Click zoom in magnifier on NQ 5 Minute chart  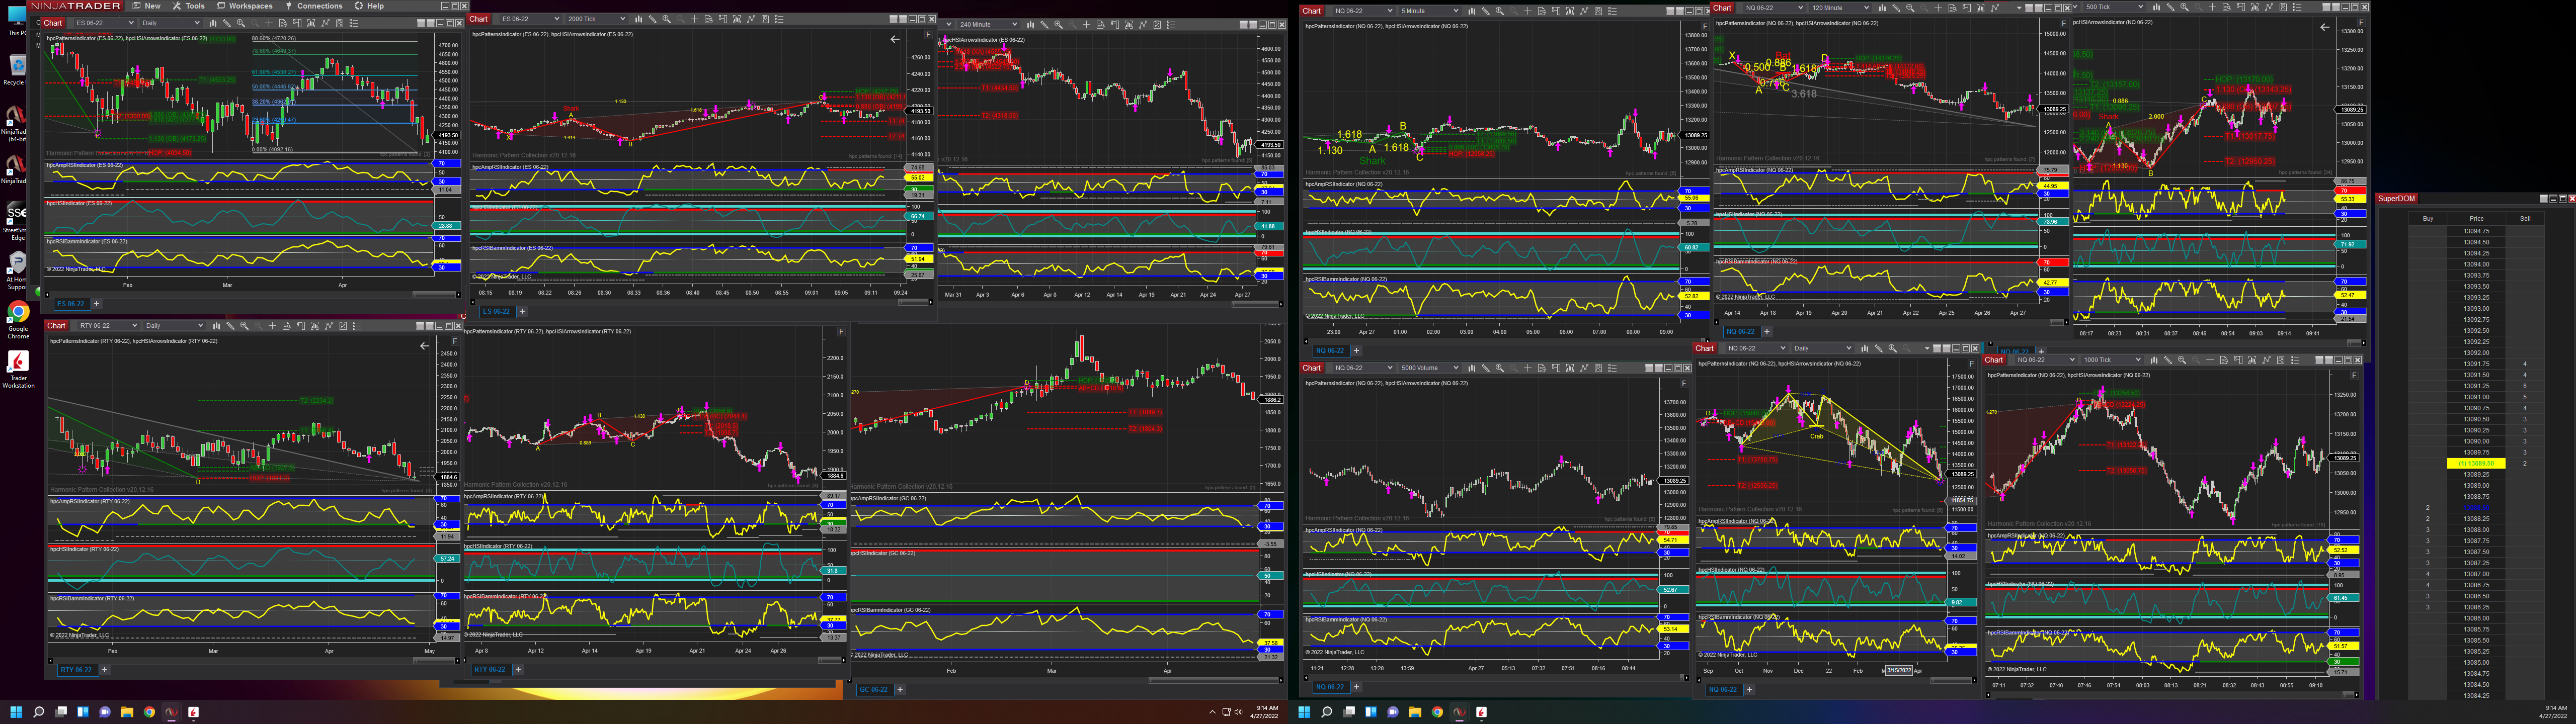click(1499, 11)
